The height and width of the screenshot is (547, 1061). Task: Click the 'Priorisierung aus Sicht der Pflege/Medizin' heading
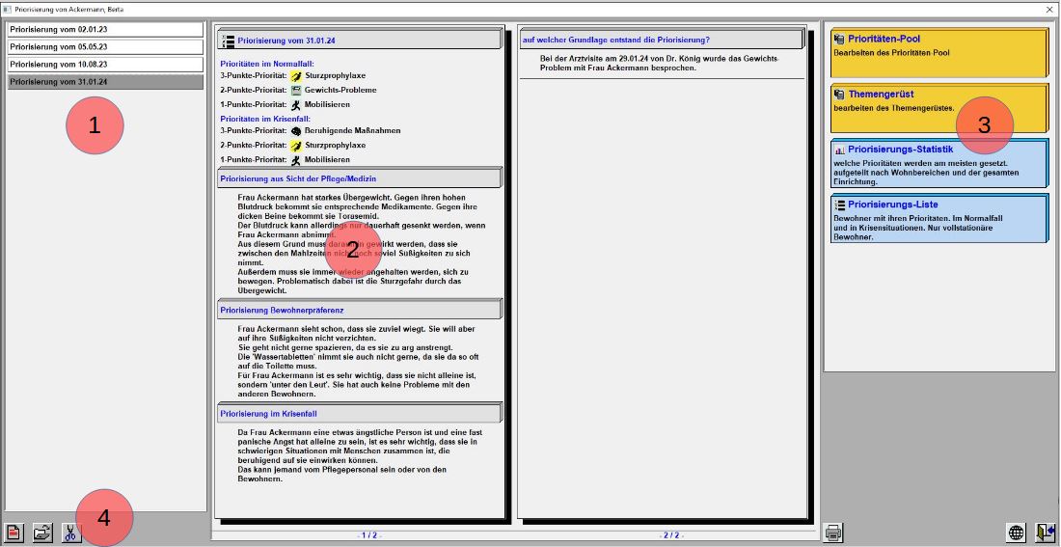(359, 178)
